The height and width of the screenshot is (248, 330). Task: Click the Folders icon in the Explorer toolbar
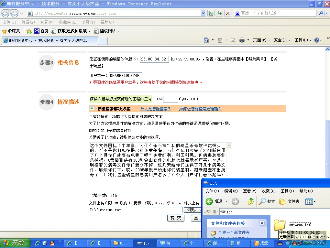(290, 201)
